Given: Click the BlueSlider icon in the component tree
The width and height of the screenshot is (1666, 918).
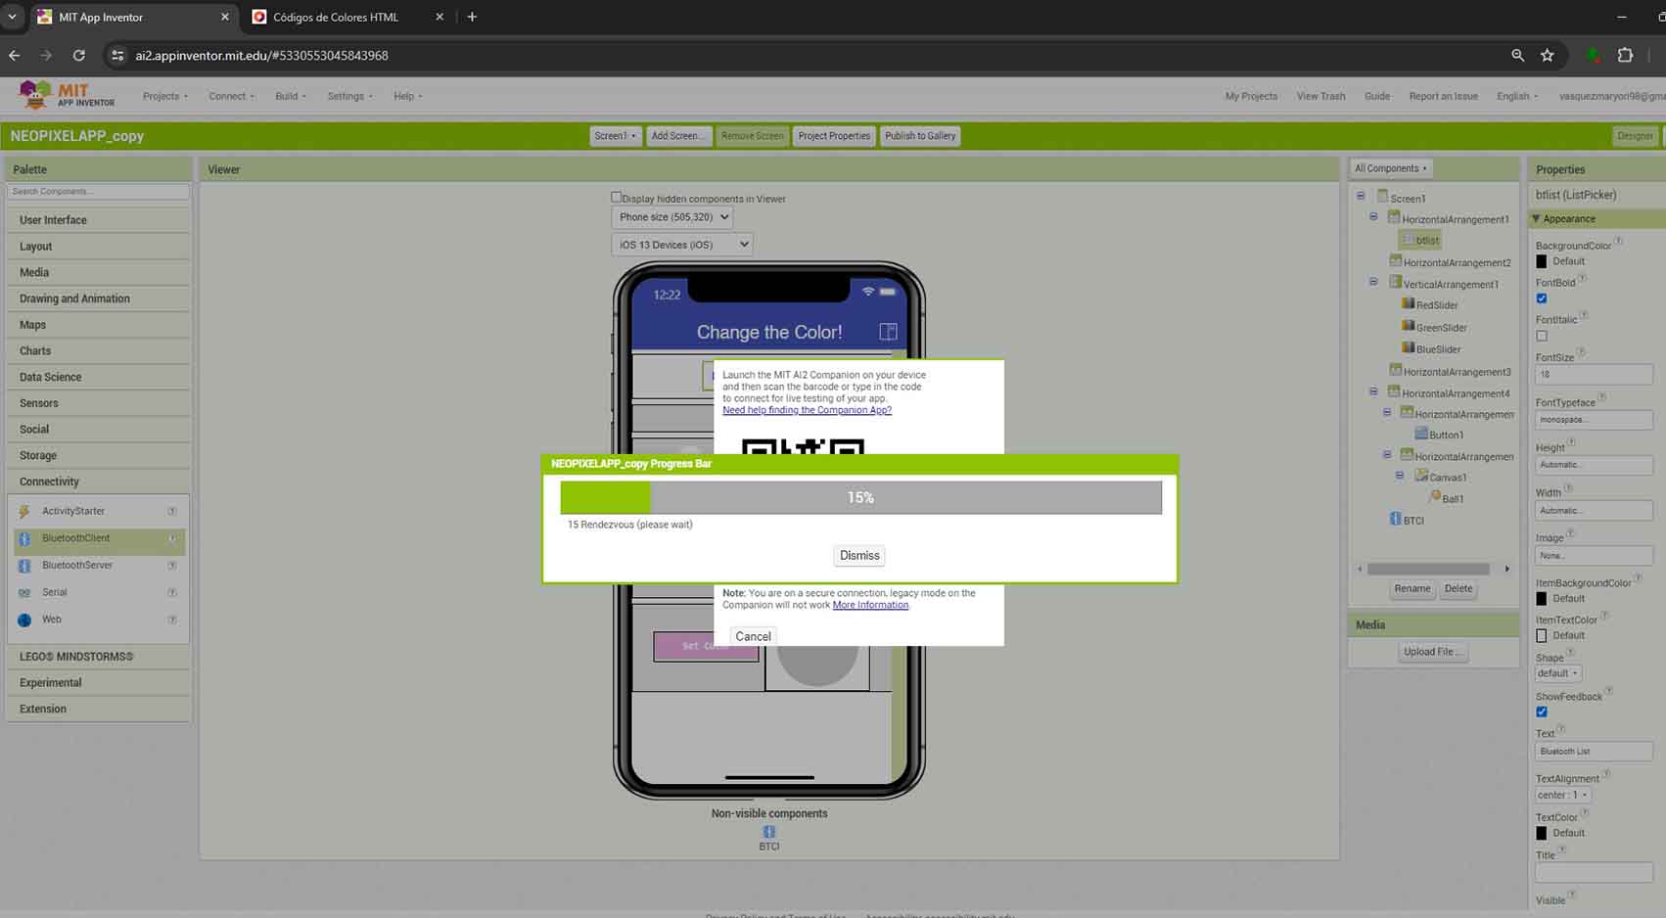Looking at the screenshot, I should click(x=1409, y=347).
